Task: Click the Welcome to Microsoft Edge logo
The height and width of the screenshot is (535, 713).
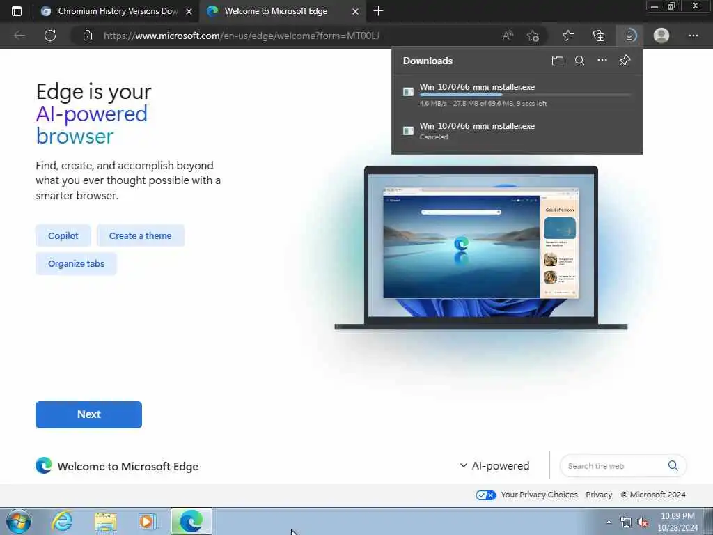Action: (44, 465)
